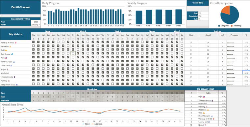The image size is (250, 127).
Task: Click the Meditation emoji in Top 10 table
Action: [208, 110]
